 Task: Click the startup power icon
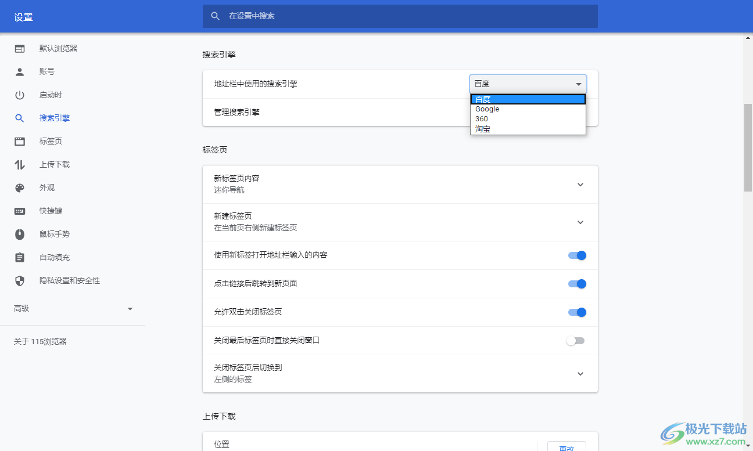point(20,95)
